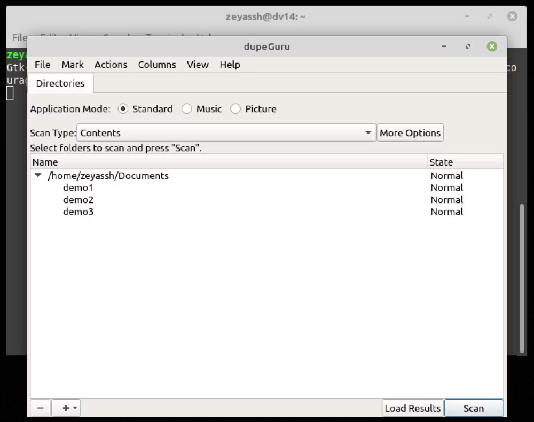Close dupeGuru with the green X button

click(492, 46)
